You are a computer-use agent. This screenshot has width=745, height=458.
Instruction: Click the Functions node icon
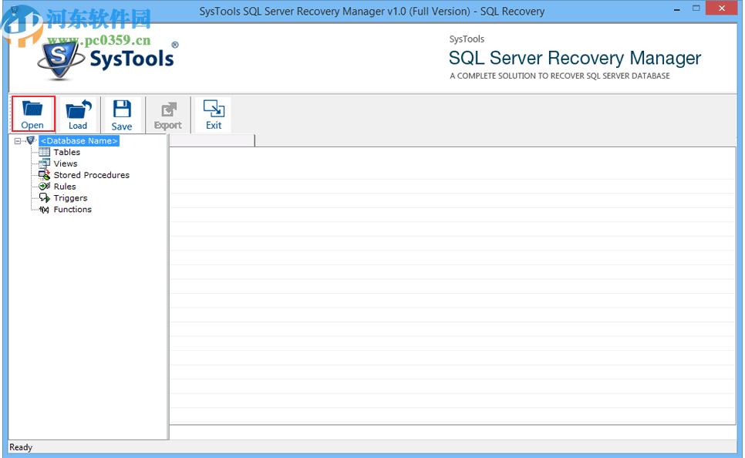[44, 209]
